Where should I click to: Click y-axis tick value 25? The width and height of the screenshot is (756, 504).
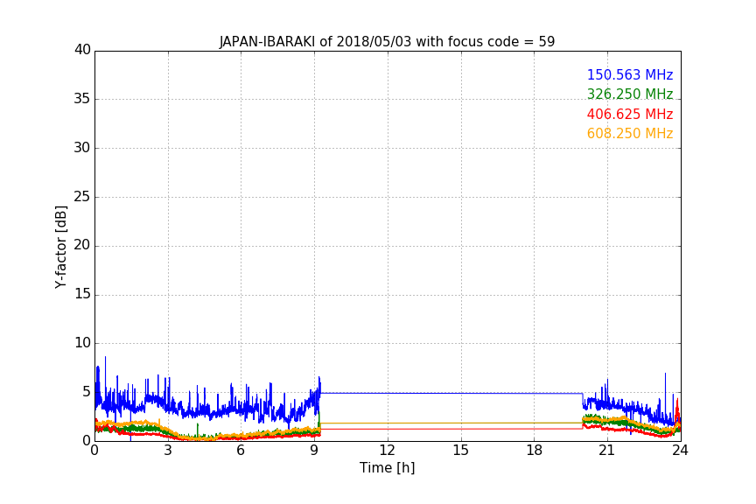(x=82, y=196)
